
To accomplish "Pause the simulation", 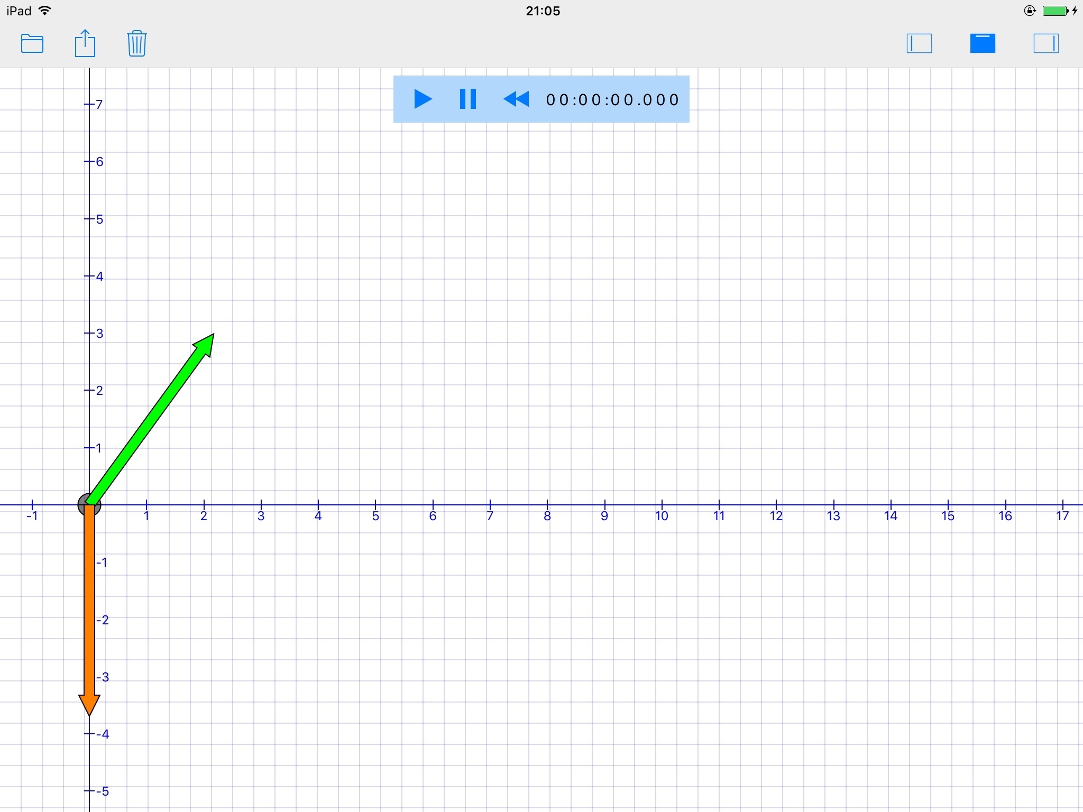I will (467, 99).
